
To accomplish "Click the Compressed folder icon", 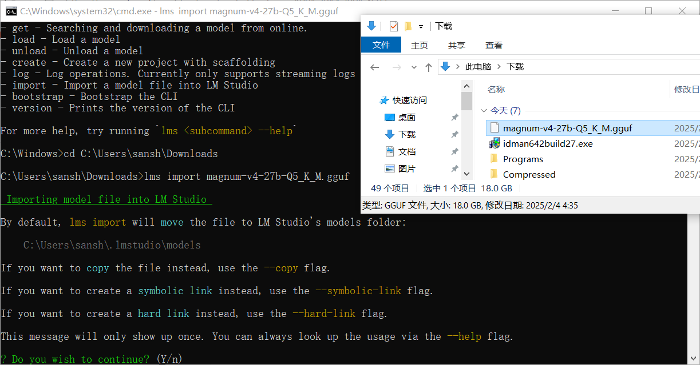I will pyautogui.click(x=494, y=174).
